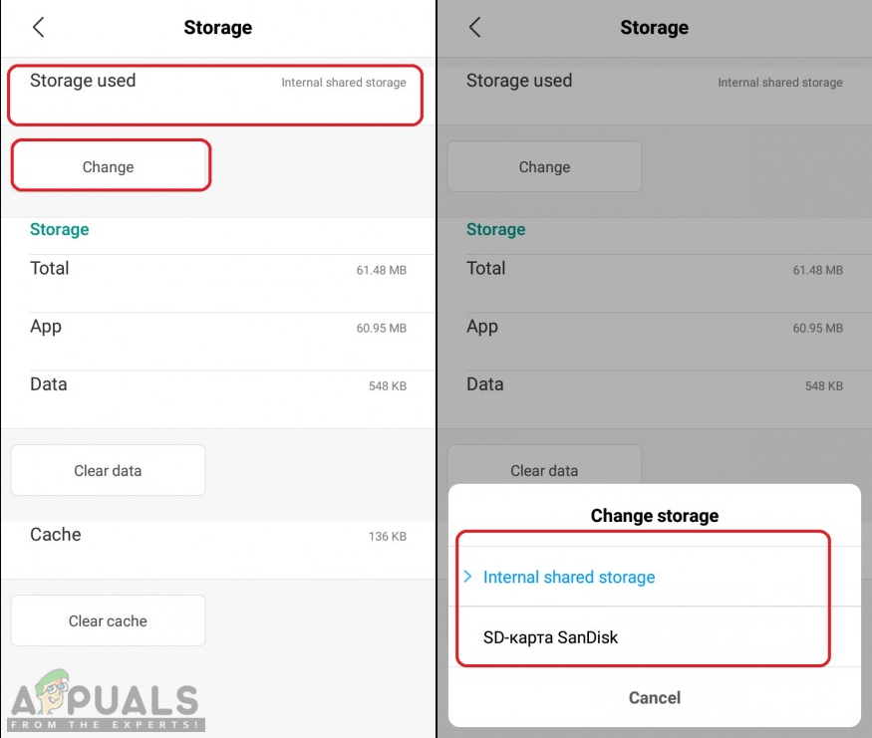Tap the App 60.95 MB row on left
This screenshot has height=738, width=872.
(217, 328)
